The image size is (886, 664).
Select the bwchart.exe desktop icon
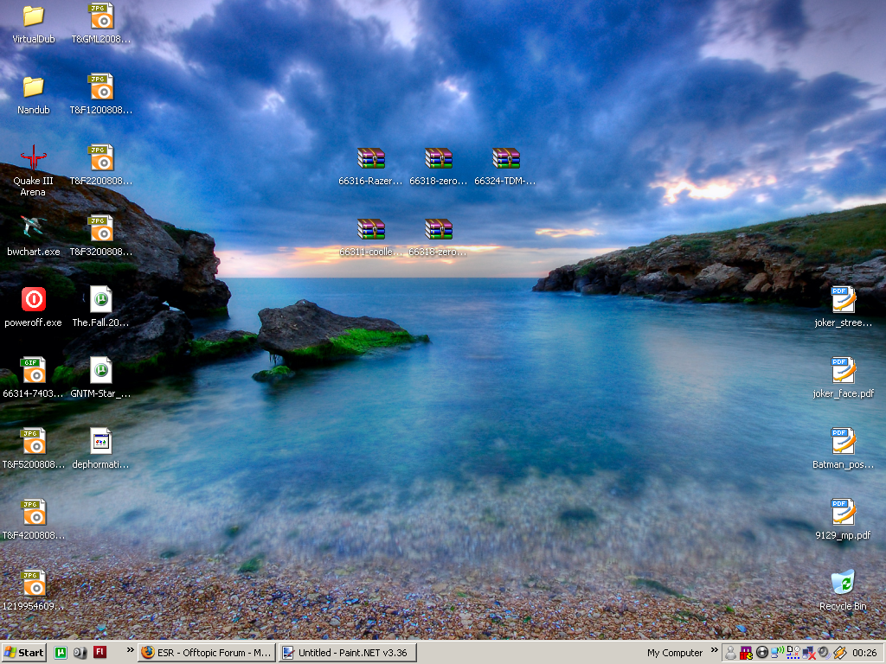click(33, 229)
